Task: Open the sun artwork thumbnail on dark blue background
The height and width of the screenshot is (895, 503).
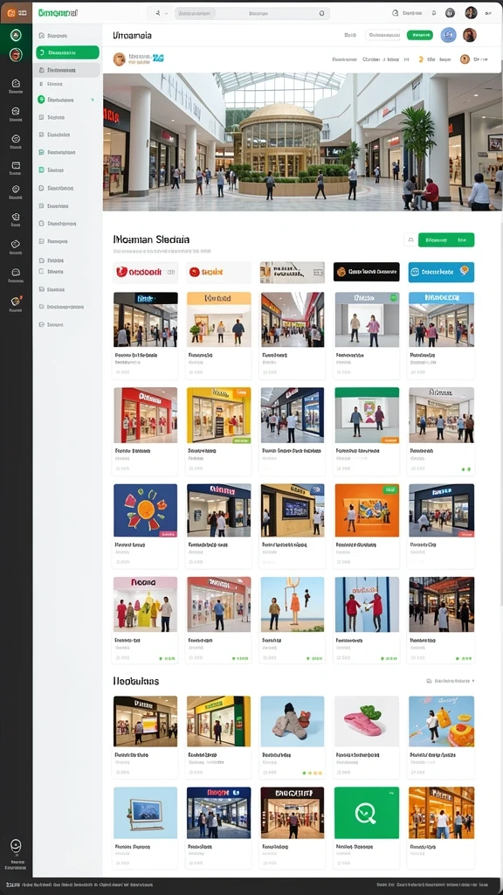Action: pos(146,510)
